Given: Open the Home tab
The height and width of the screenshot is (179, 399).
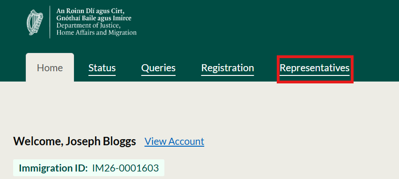Looking at the screenshot, I should 50,68.
